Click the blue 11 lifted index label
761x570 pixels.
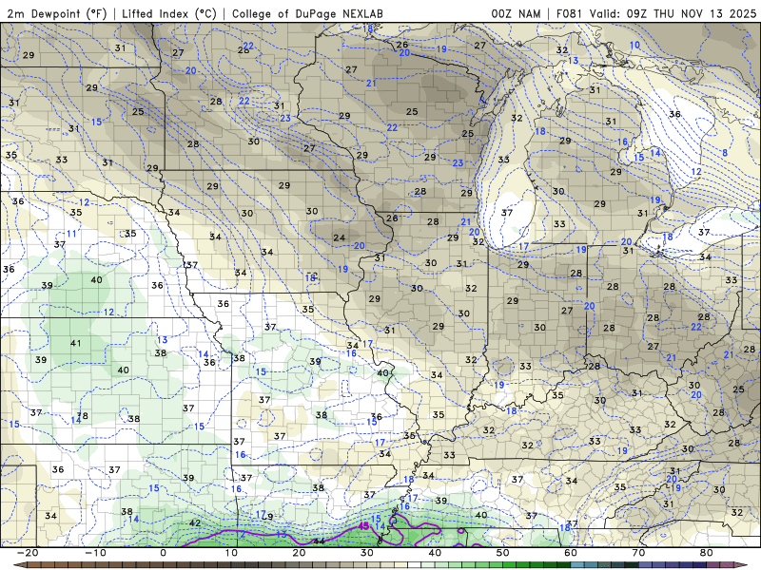(71, 234)
